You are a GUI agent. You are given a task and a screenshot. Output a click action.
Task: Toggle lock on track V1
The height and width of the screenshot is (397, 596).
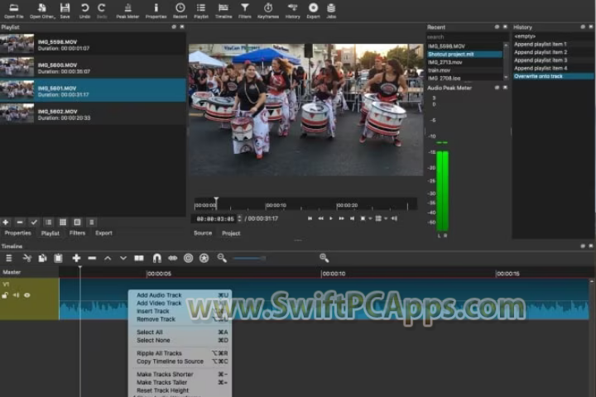point(5,295)
